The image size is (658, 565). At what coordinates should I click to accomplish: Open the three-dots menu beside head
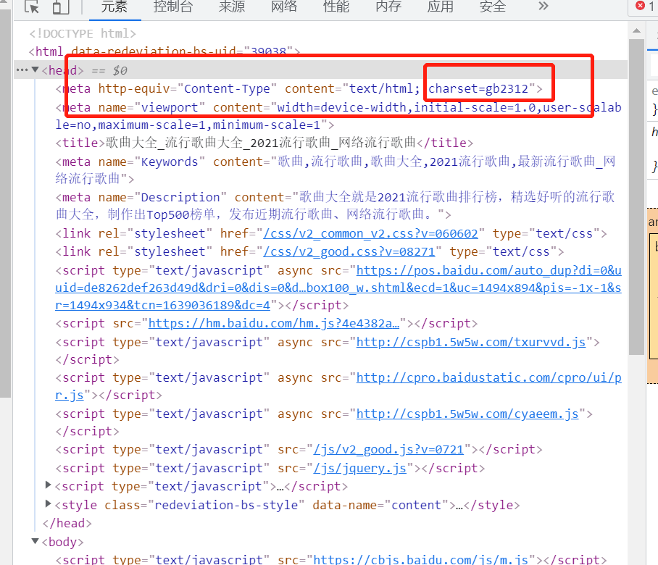(x=22, y=70)
